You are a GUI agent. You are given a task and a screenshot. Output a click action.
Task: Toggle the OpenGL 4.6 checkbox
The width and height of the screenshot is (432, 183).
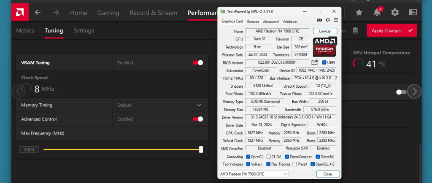(x=313, y=164)
